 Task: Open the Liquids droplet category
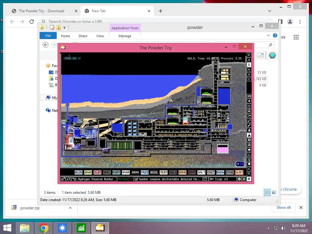(249, 130)
